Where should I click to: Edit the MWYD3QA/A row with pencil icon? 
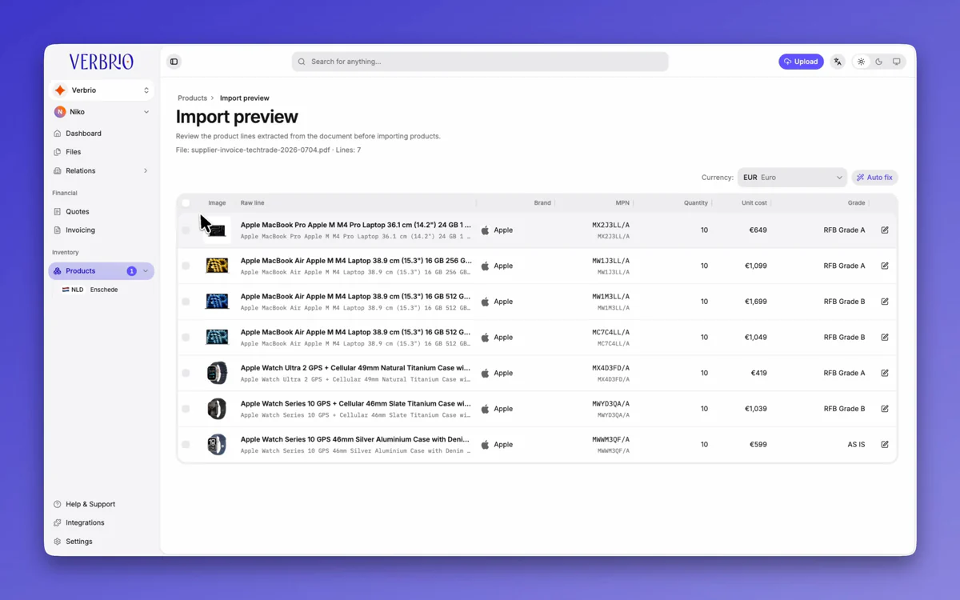885,409
